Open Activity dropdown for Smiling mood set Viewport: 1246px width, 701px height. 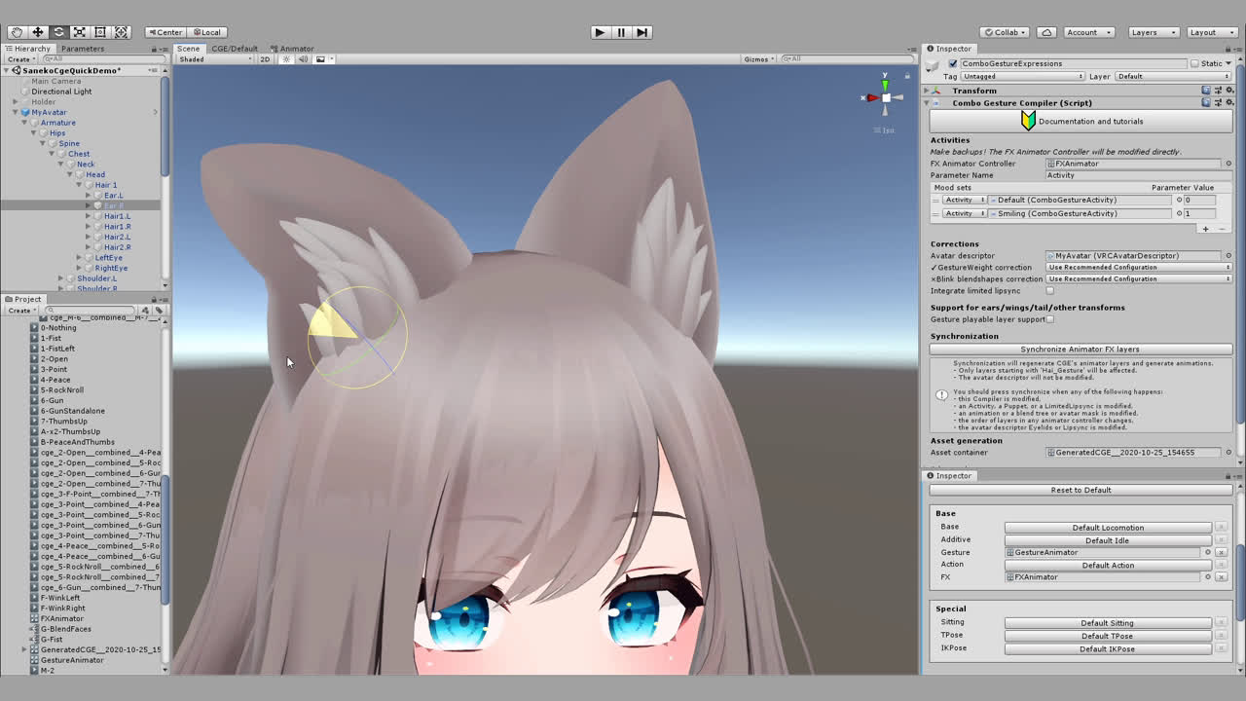coord(964,213)
